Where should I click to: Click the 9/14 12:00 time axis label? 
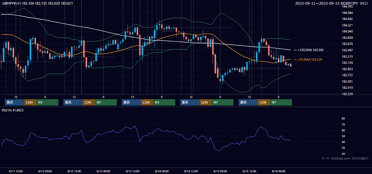[191, 171]
